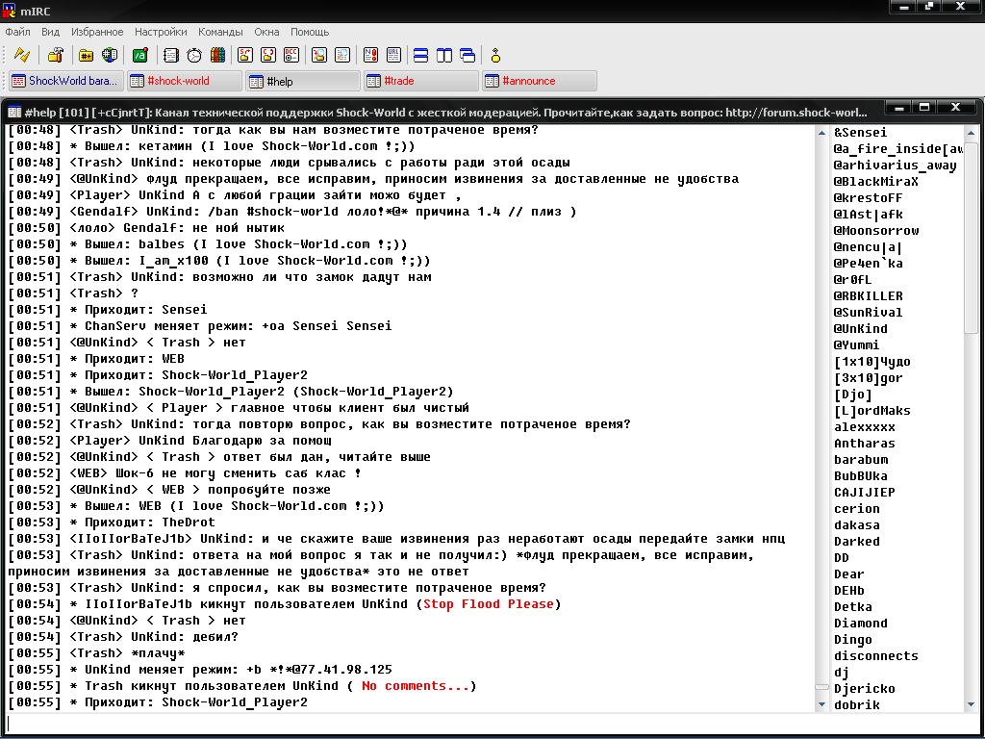Switch to the #shock-world channel tab
This screenshot has height=739, width=985.
[x=185, y=81]
